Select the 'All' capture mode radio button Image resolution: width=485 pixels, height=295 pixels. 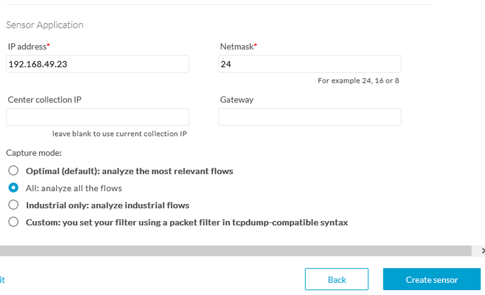[13, 188]
